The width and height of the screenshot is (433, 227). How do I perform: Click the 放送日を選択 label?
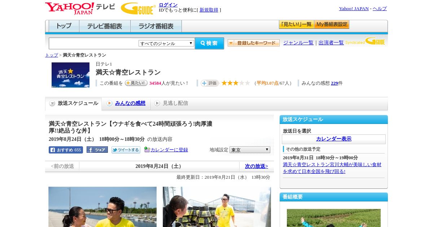click(x=297, y=131)
